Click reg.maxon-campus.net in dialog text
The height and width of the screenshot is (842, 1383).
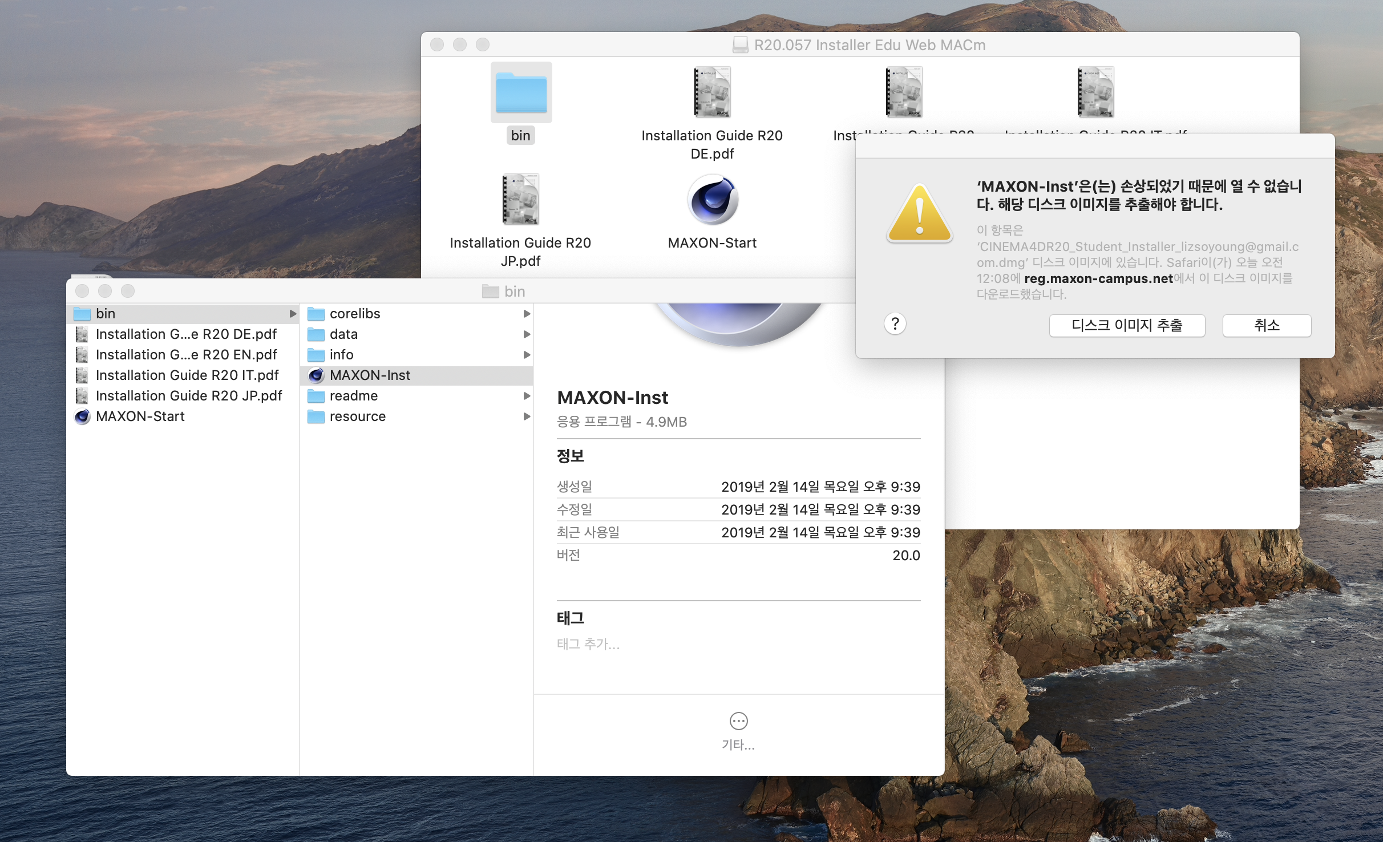click(1098, 278)
